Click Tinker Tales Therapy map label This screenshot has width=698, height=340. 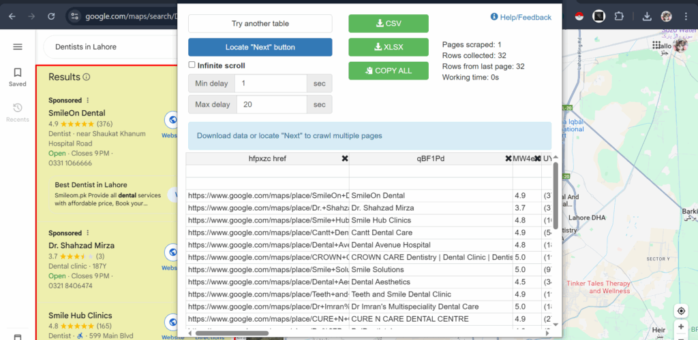tap(598, 287)
